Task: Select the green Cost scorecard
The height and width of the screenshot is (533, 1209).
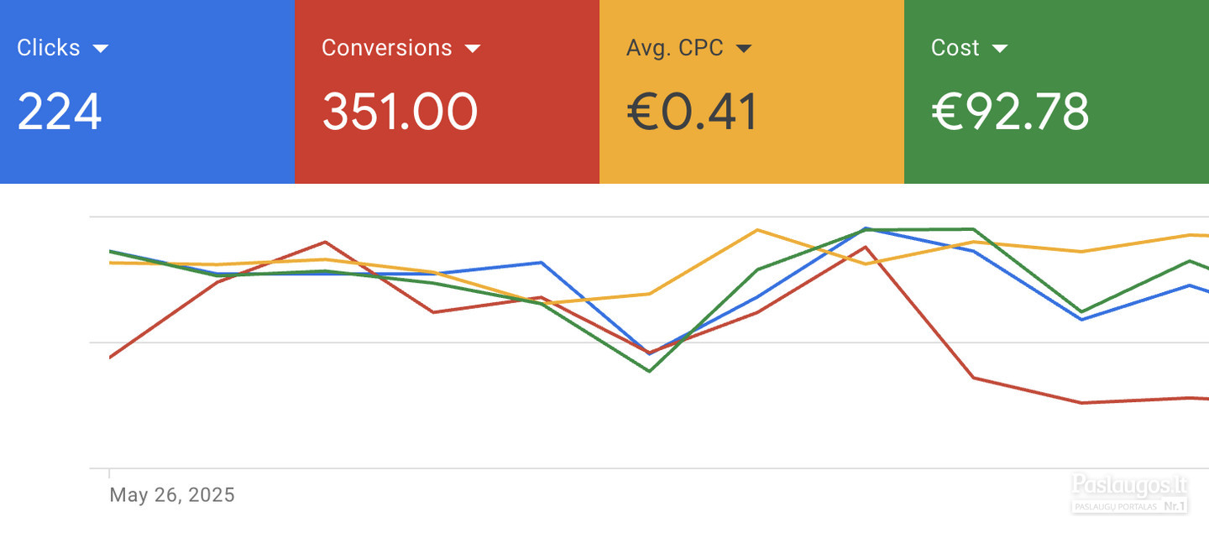Action: click(1056, 91)
